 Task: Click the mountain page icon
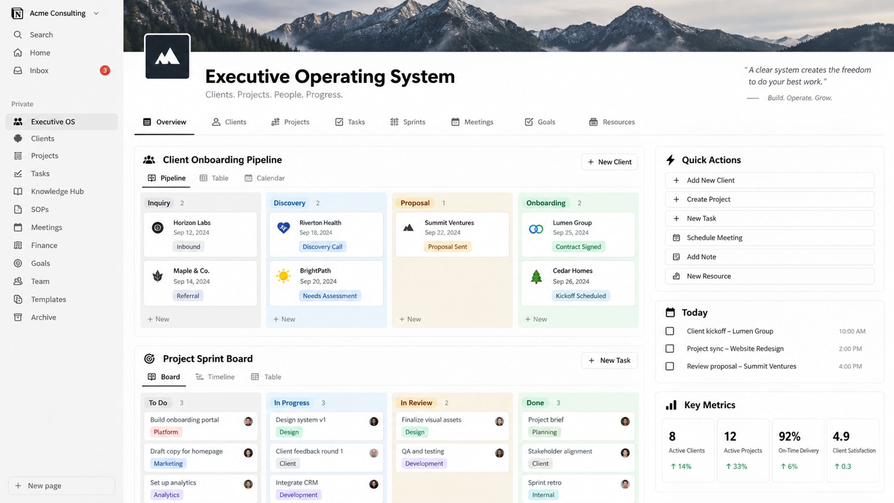167,56
